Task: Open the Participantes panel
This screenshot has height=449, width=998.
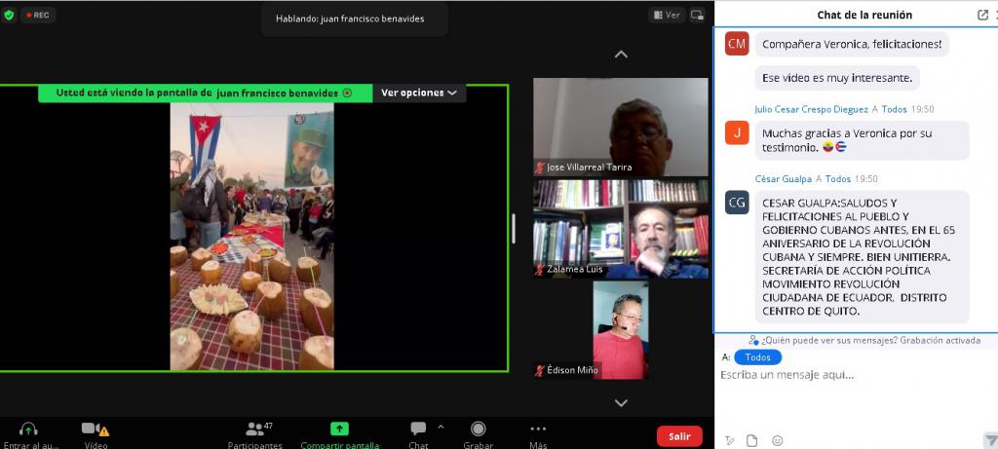Action: [x=255, y=430]
